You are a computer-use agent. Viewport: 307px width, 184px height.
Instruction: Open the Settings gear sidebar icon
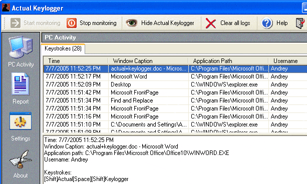[21, 121]
